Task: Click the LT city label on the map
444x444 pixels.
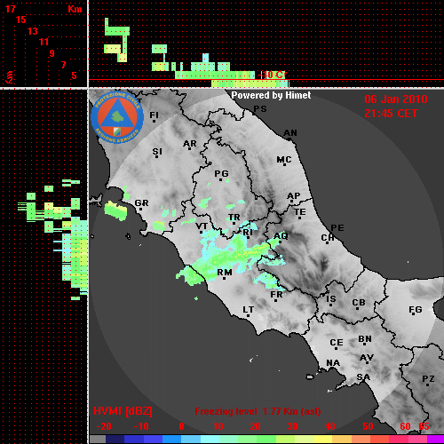Action: click(248, 310)
